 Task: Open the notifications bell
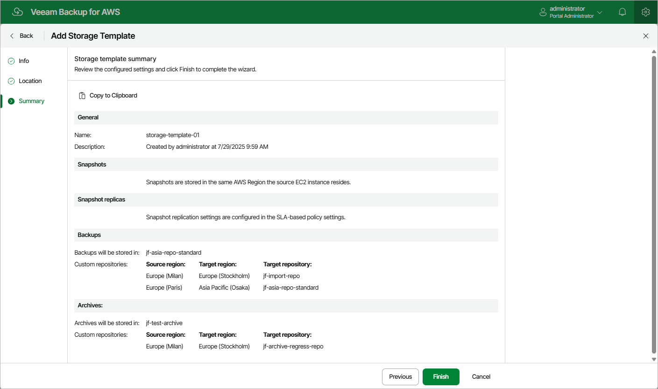[x=622, y=12]
